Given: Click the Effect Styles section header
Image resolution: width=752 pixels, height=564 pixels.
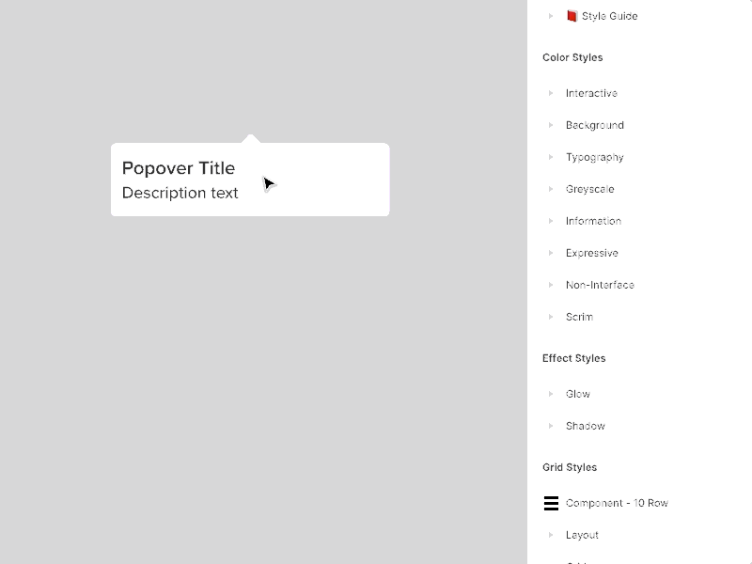Looking at the screenshot, I should tap(574, 358).
